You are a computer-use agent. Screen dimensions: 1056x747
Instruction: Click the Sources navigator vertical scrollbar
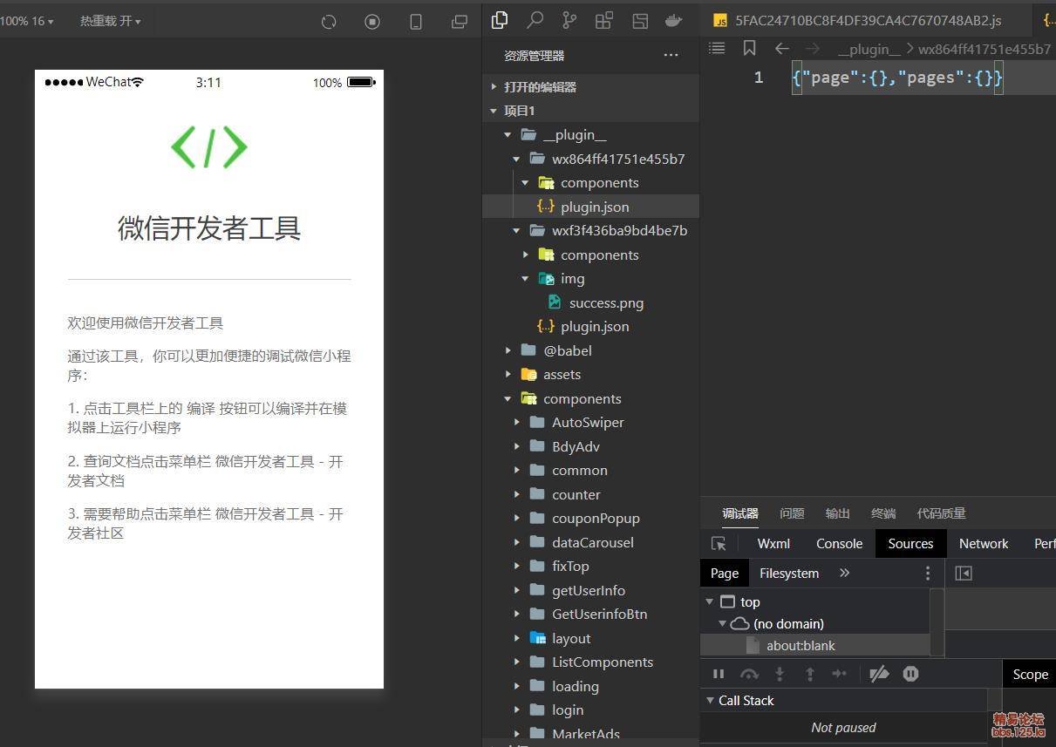pos(937,621)
